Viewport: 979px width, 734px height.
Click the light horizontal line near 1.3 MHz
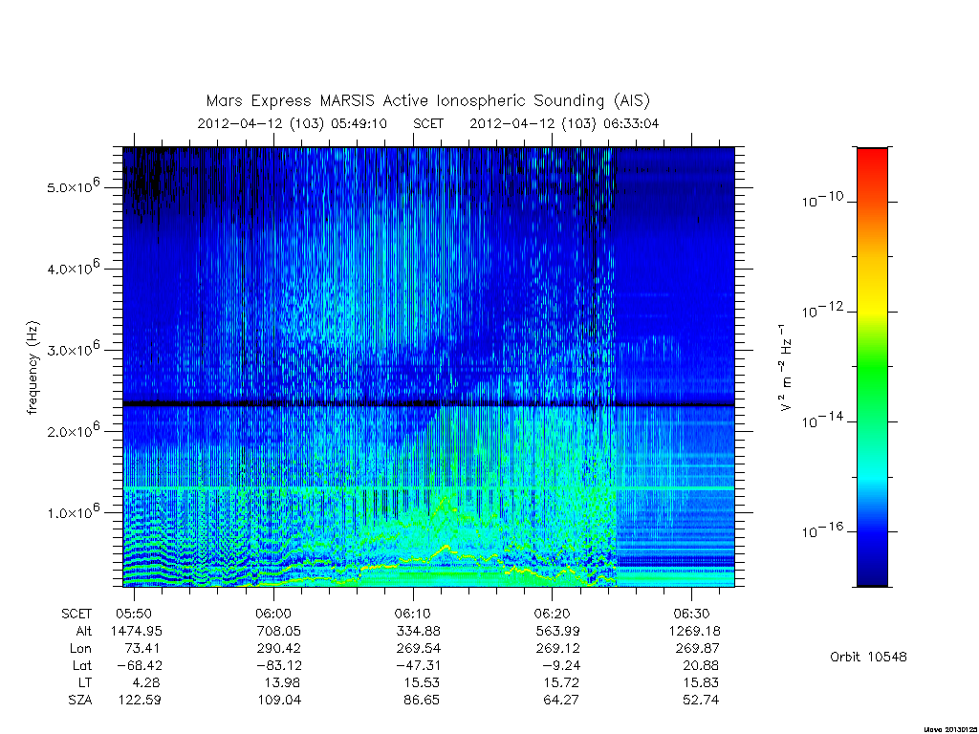[428, 486]
